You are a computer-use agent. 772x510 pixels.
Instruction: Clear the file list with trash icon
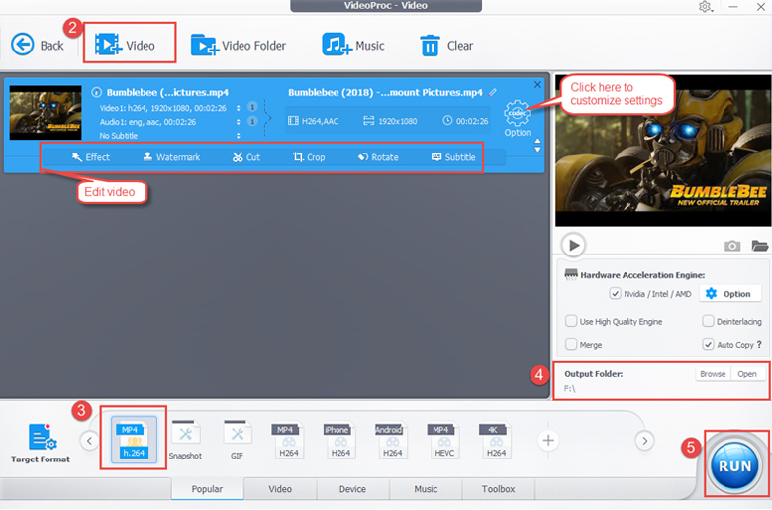pos(446,46)
